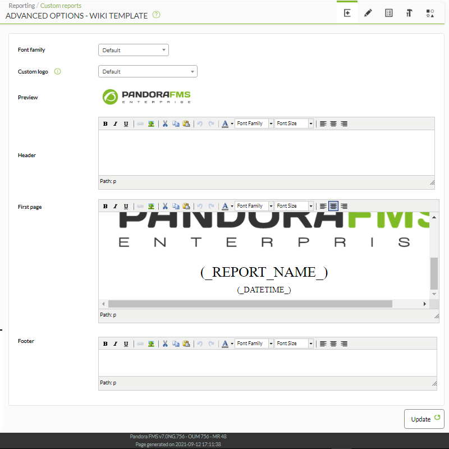
Task: Toggle bold in First page editor
Action: (106, 206)
